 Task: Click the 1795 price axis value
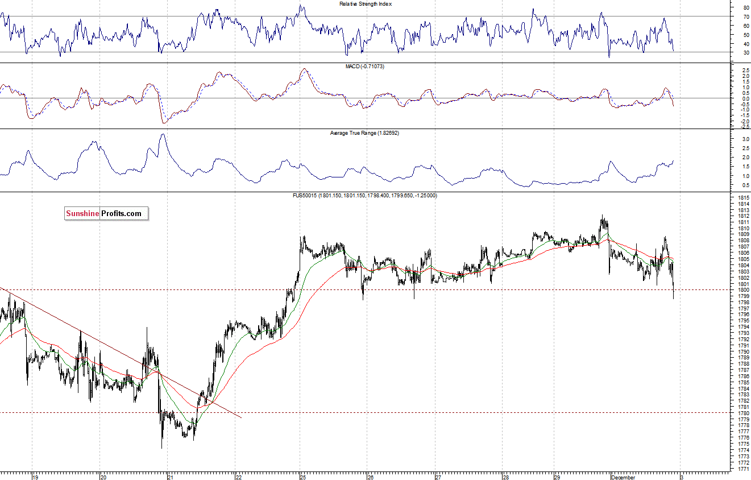pyautogui.click(x=742, y=321)
